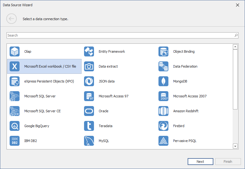Select Microsoft Excel workbook / CSV file text
The image size is (245, 169).
[50, 66]
